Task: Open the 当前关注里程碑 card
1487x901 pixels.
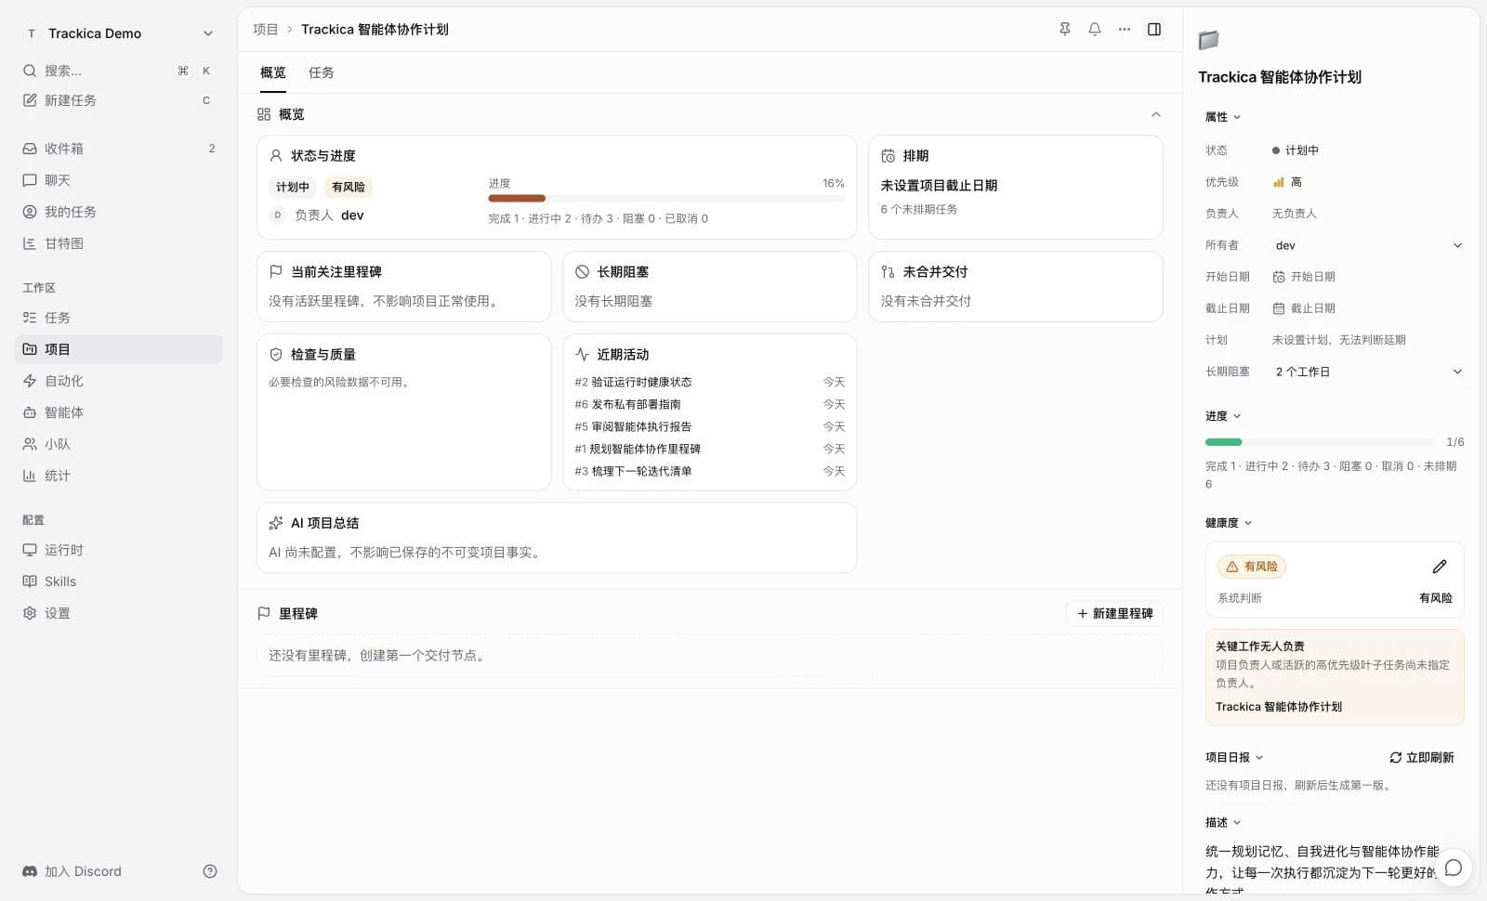Action: click(403, 286)
